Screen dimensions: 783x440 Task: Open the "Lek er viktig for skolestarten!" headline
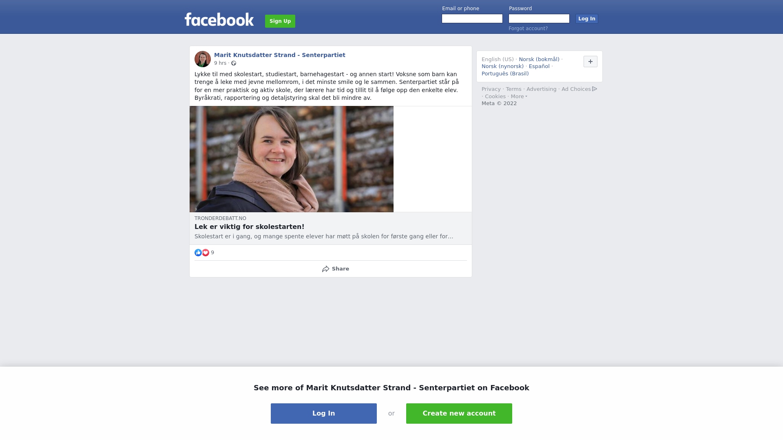[250, 227]
